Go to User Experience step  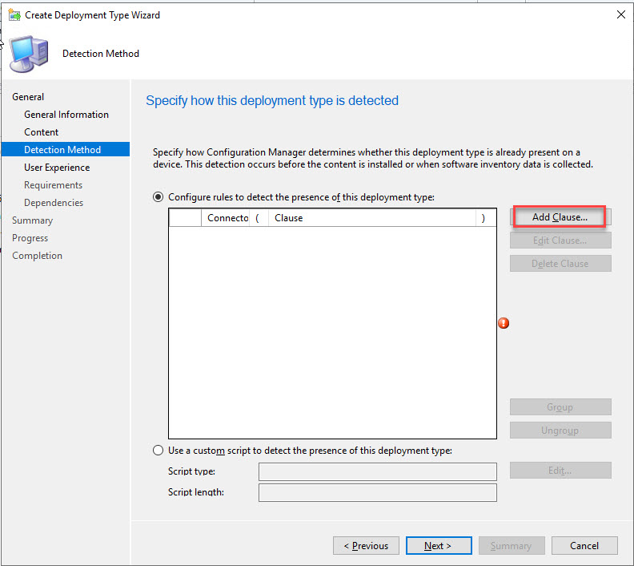pos(57,168)
